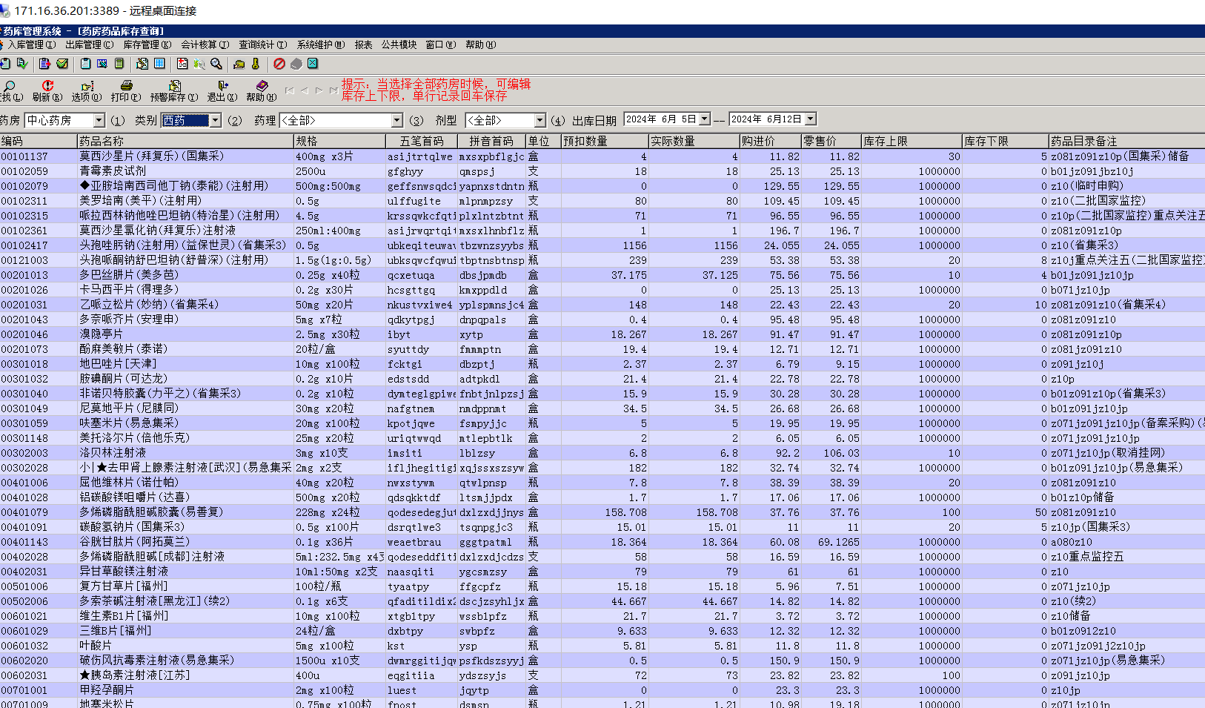Click the 药品目录备注 column header
Image resolution: width=1205 pixels, height=708 pixels.
coord(1126,141)
